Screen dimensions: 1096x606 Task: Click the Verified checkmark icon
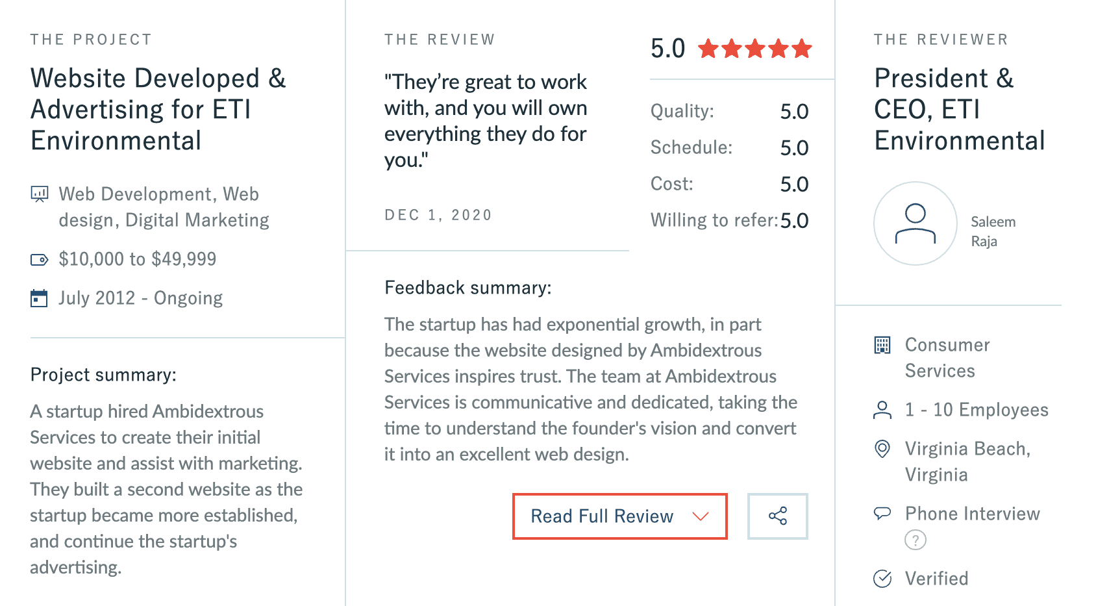pos(882,578)
